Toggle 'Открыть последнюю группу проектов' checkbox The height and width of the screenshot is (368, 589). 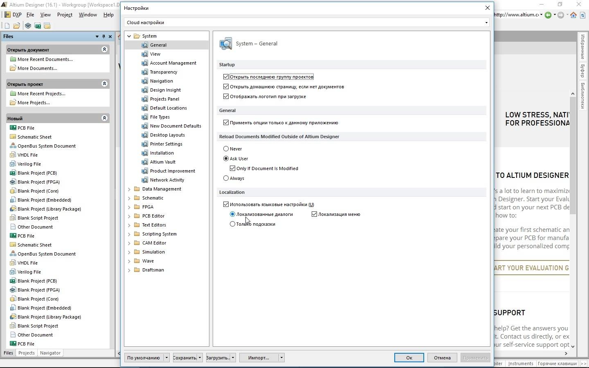(x=226, y=77)
